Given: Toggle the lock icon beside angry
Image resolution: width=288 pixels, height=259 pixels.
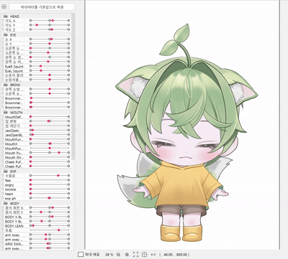Looking at the screenshot, I should (3, 185).
